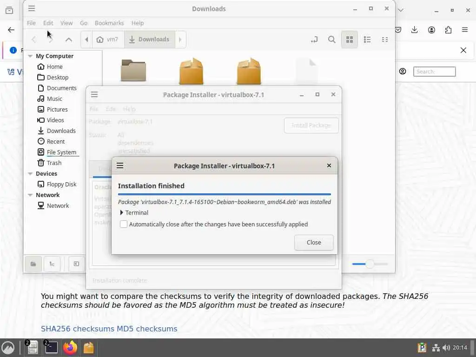Open Firefox extensions icon

448,30
